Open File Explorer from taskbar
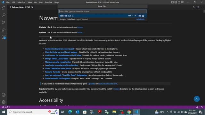 [114, 112]
